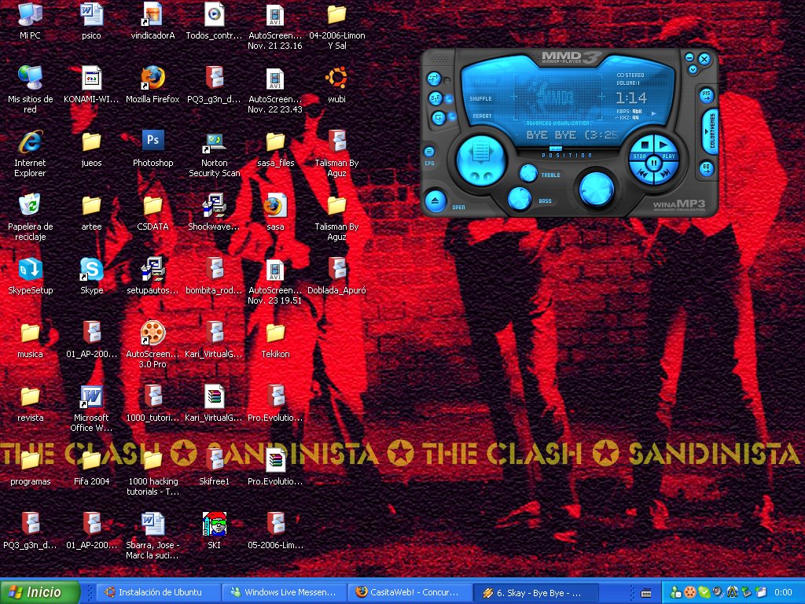Switch to Instalación de Ubuntu taskbar window
805x604 pixels.
(159, 592)
